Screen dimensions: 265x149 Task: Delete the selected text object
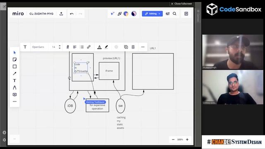pos(133,47)
